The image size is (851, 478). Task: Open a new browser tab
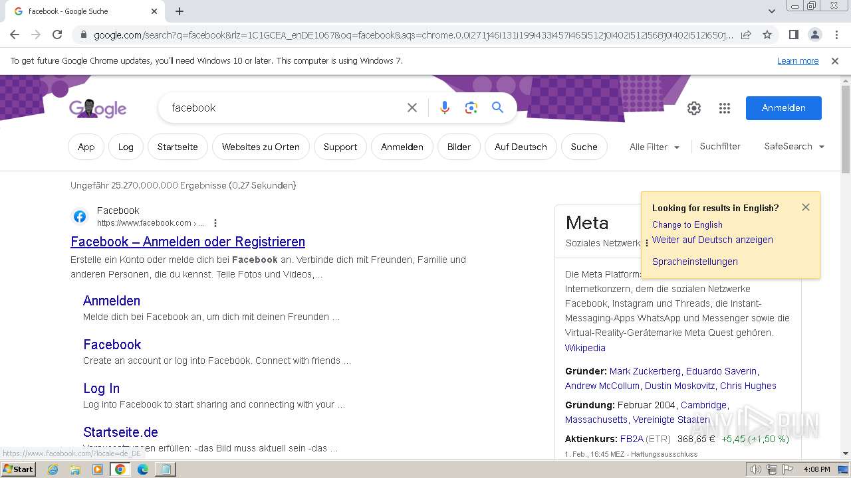pyautogui.click(x=180, y=11)
